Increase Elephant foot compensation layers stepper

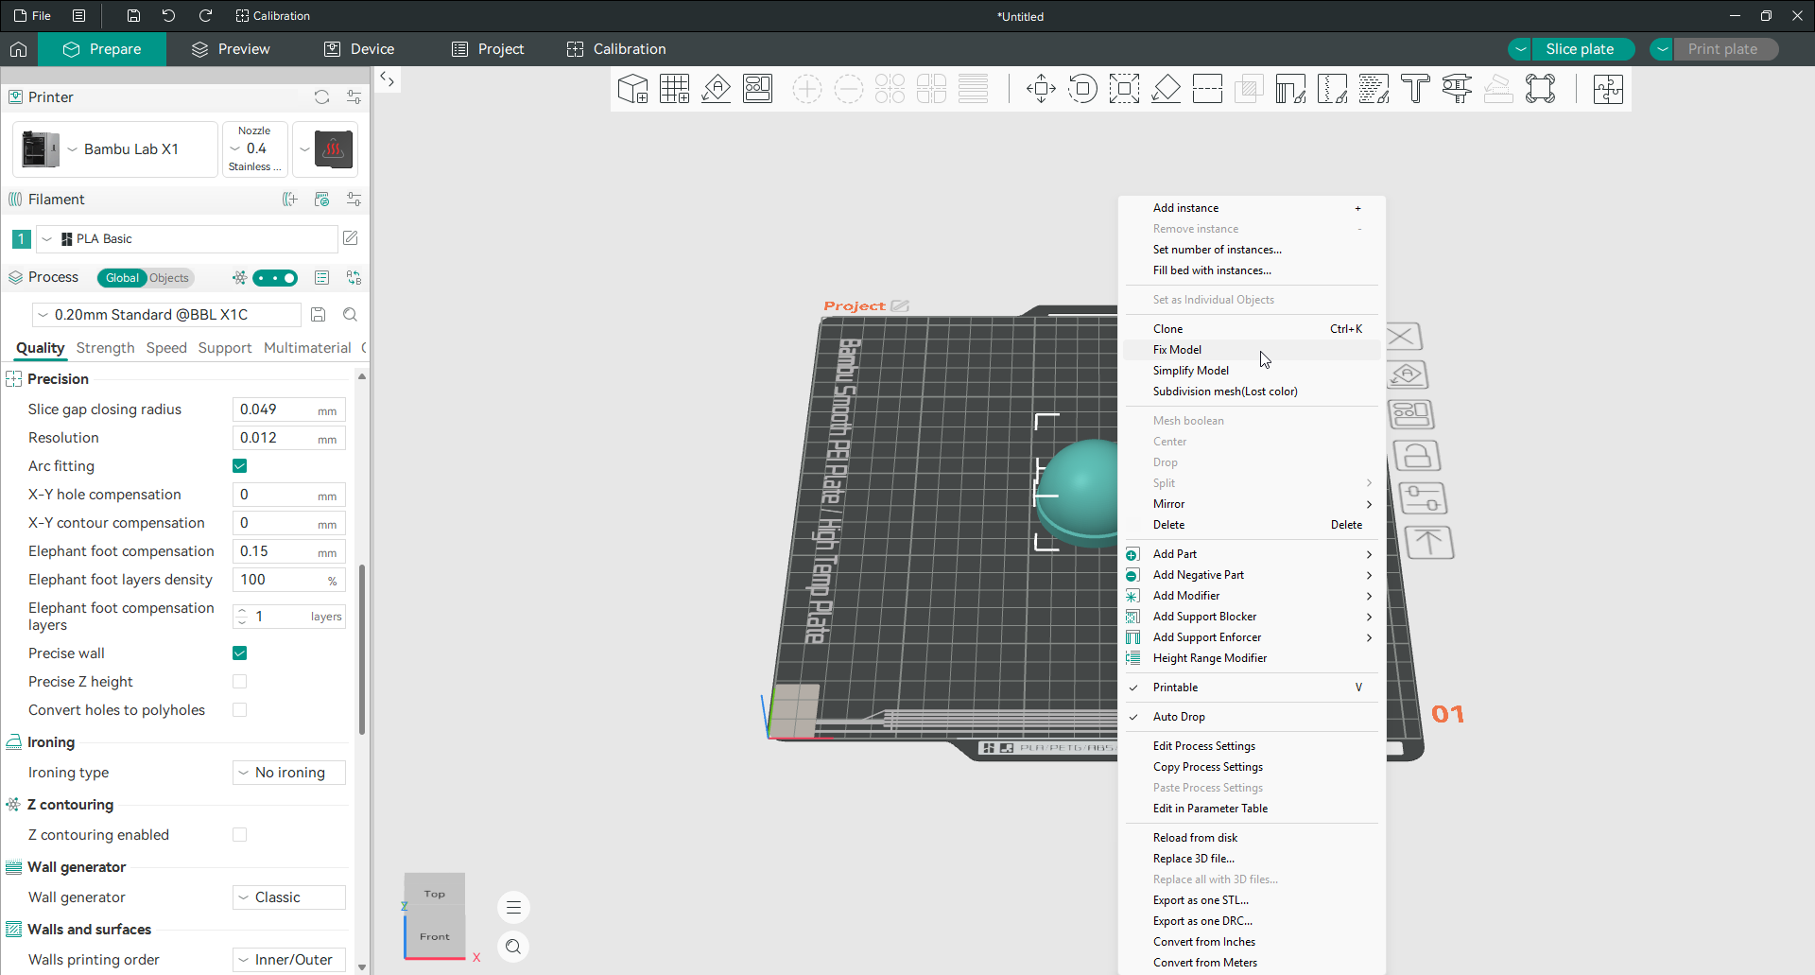pyautogui.click(x=242, y=611)
